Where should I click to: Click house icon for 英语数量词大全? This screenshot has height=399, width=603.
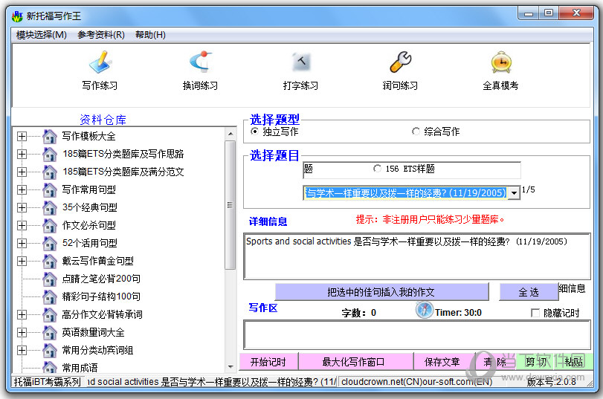pos(50,333)
